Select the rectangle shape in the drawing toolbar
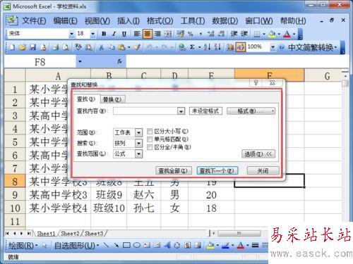This screenshot has width=353, height=264. (126, 246)
